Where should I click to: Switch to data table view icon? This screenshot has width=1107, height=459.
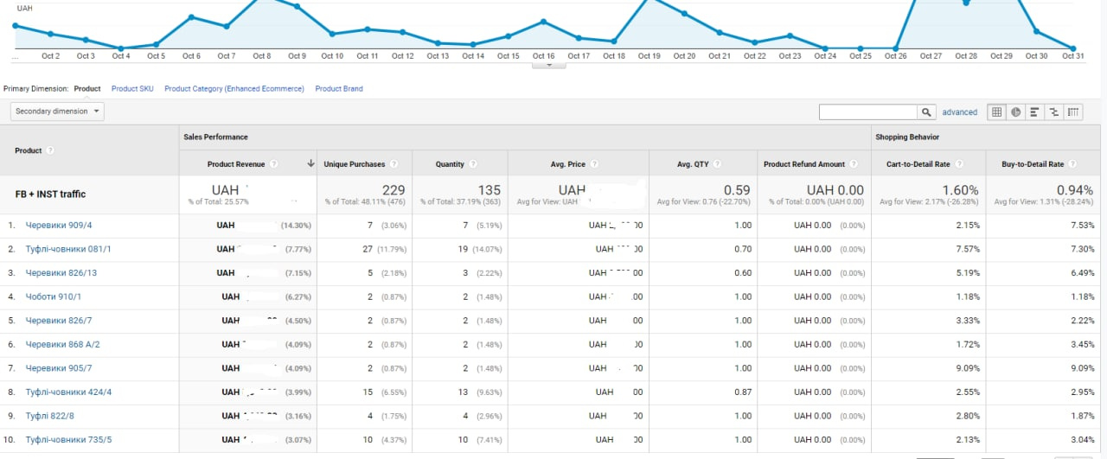pos(997,112)
